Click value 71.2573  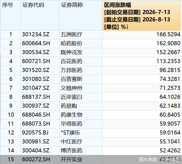tap(170, 88)
